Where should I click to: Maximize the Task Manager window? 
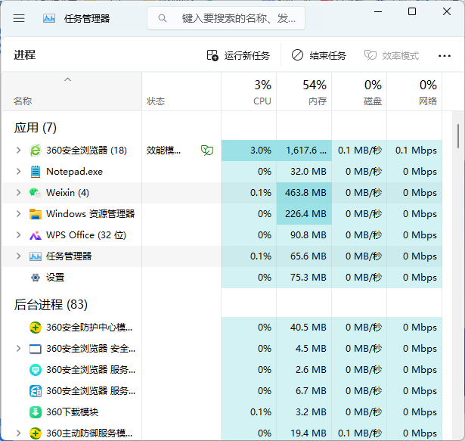(x=412, y=12)
